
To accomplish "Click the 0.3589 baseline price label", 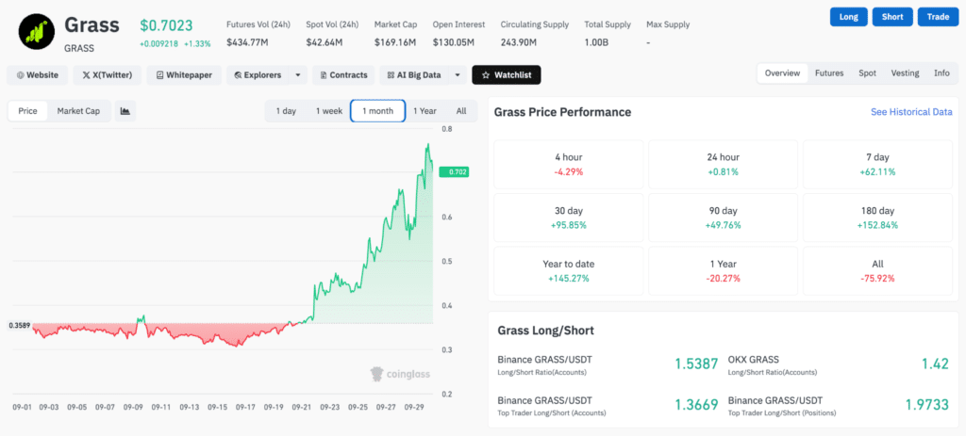I will [19, 325].
